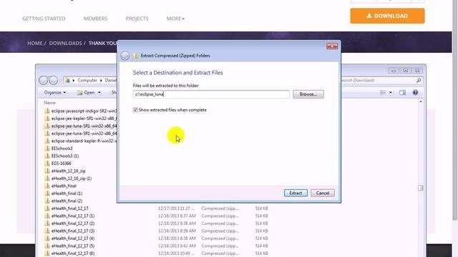Select EESchools3 (1) file
Viewport: 458px width, 257px height.
coord(65,156)
